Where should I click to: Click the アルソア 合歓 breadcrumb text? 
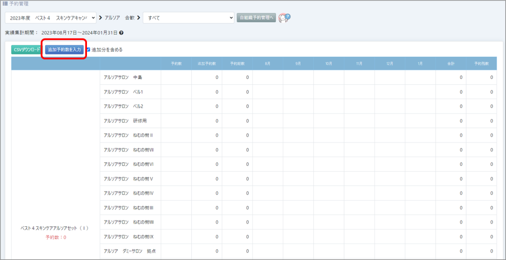point(120,18)
